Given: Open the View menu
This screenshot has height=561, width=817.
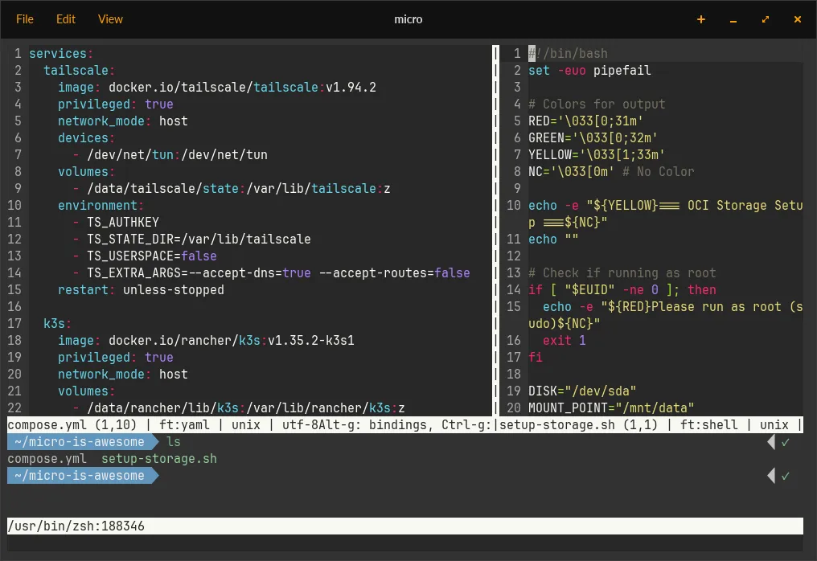Looking at the screenshot, I should (x=110, y=19).
